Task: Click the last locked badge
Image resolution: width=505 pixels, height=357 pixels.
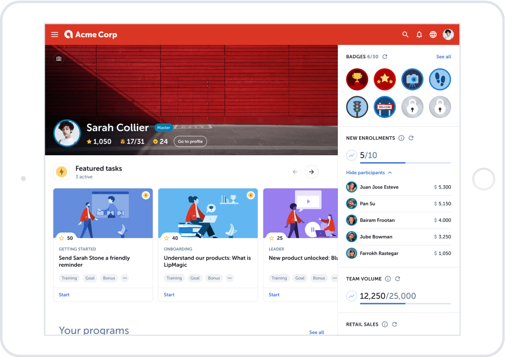Action: (440, 107)
